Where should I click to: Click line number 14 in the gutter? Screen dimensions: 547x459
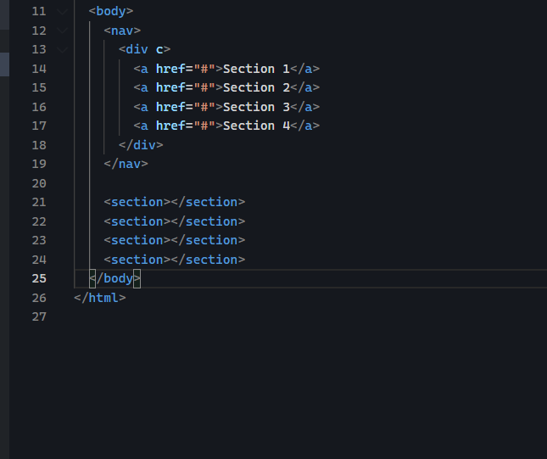click(x=39, y=69)
